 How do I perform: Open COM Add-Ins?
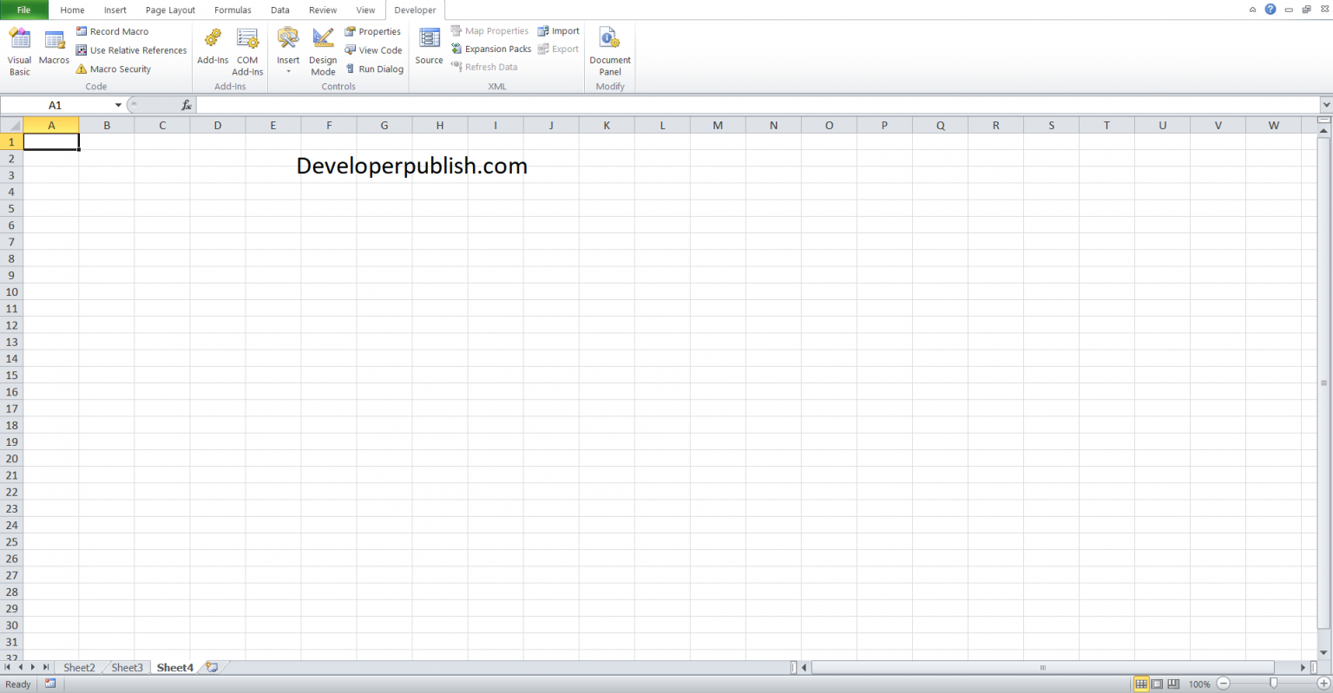click(247, 49)
